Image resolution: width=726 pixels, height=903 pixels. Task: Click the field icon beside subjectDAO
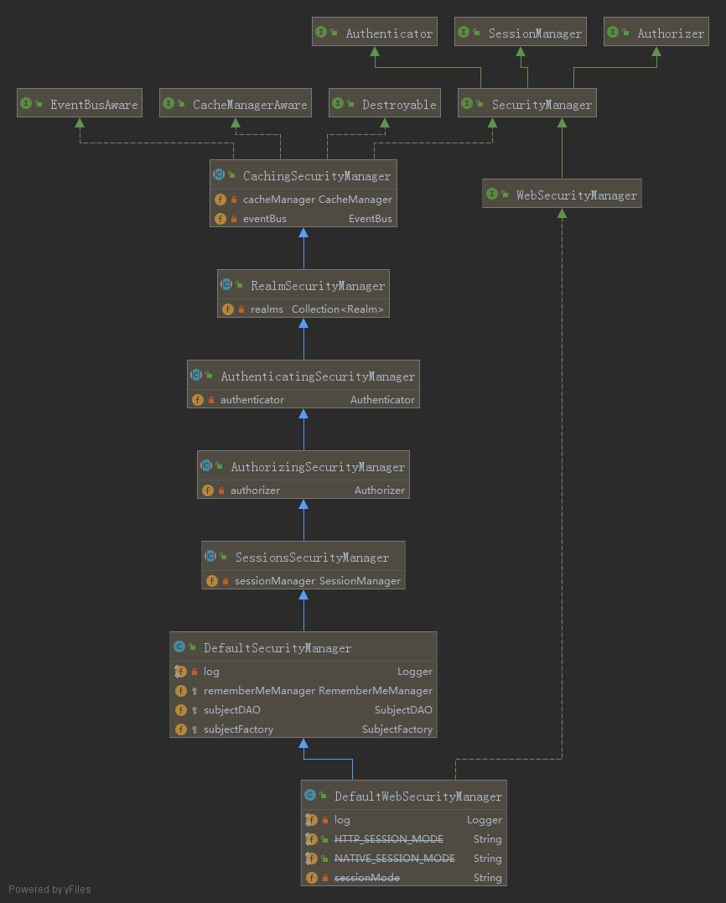[181, 710]
